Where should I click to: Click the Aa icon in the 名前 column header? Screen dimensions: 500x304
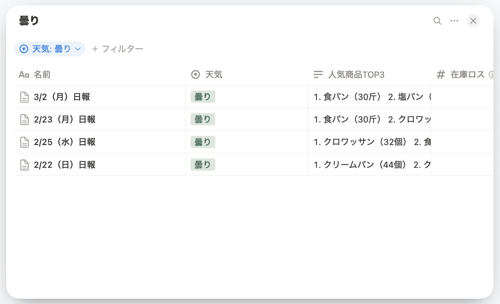[23, 74]
